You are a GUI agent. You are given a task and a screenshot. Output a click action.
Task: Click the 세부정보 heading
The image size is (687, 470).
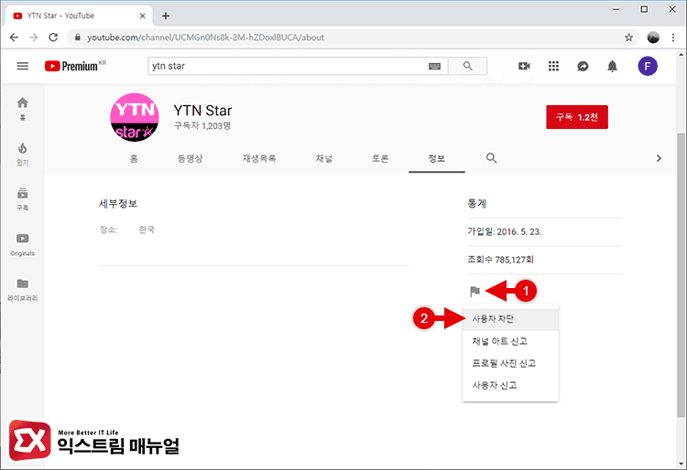118,203
